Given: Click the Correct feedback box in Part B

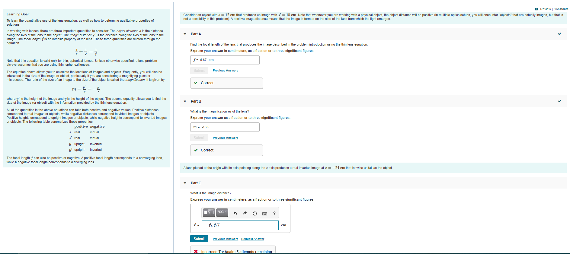Looking at the screenshot, I should point(226,150).
